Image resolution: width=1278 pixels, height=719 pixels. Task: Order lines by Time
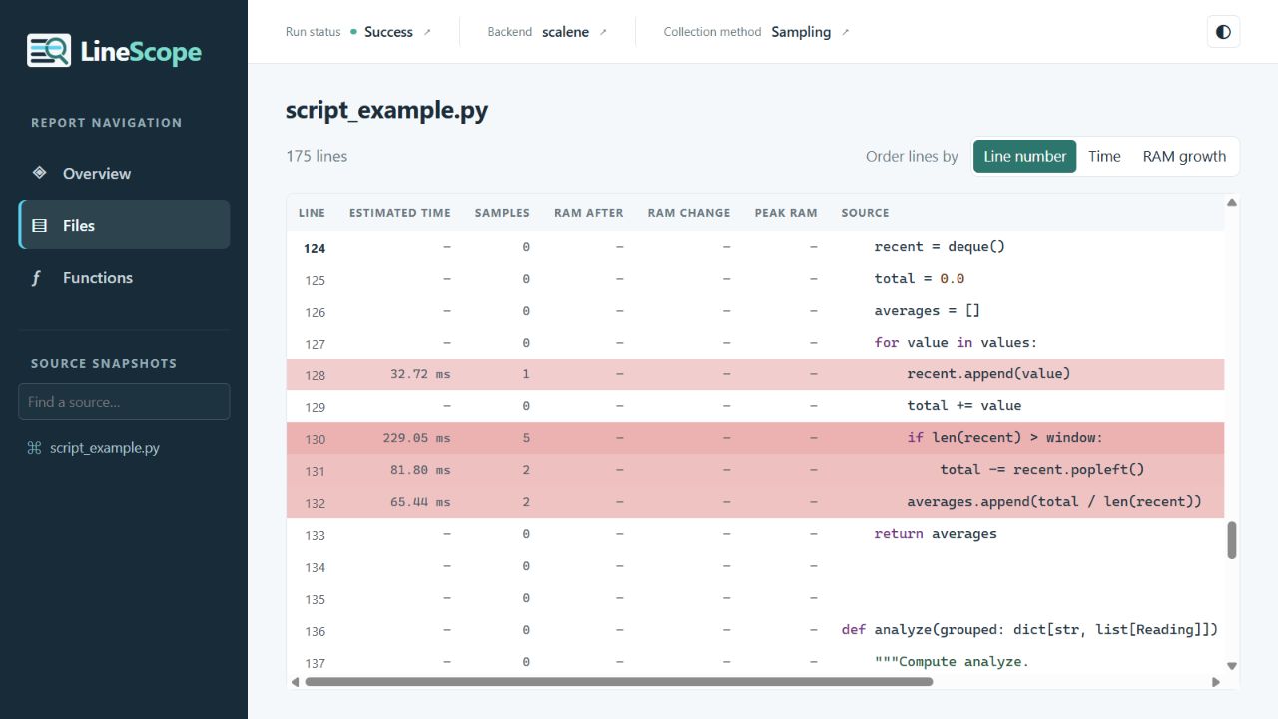(x=1104, y=156)
